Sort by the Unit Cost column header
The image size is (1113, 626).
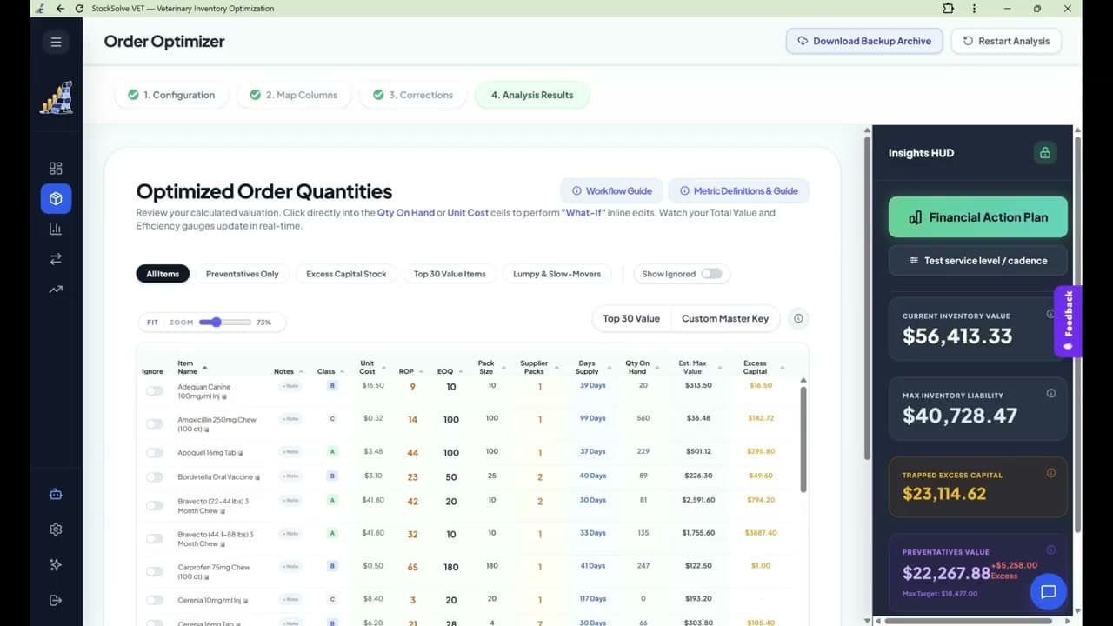[x=371, y=367]
